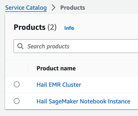The height and width of the screenshot is (116, 138).
Task: Click the magnifying glass search icon
Action: [x=20, y=46]
